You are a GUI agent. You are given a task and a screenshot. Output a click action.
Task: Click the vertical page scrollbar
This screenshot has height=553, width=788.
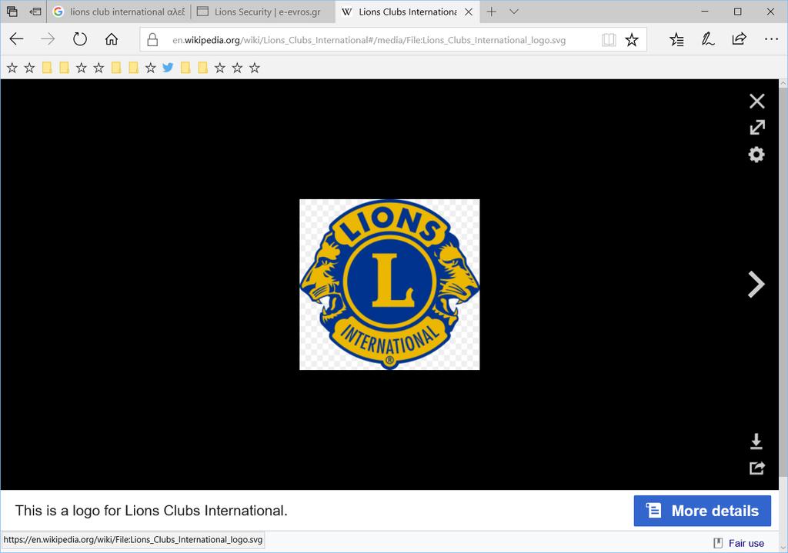[x=783, y=281]
